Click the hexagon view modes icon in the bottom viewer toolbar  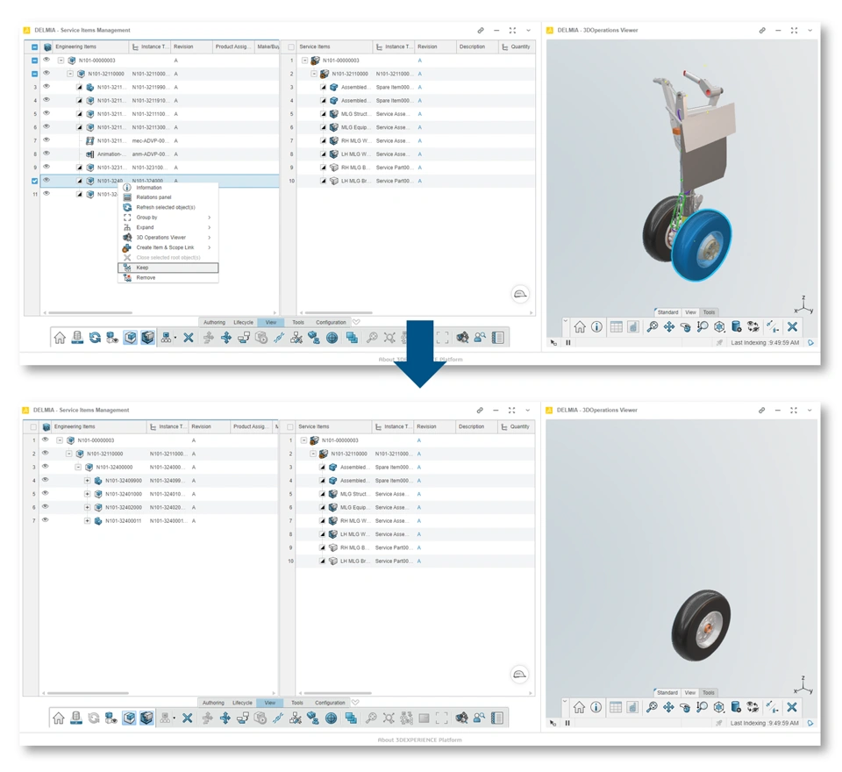(719, 707)
